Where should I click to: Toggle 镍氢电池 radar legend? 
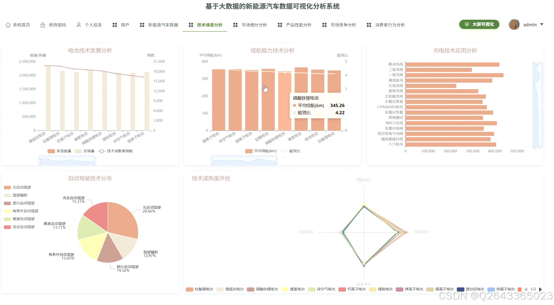point(293,289)
